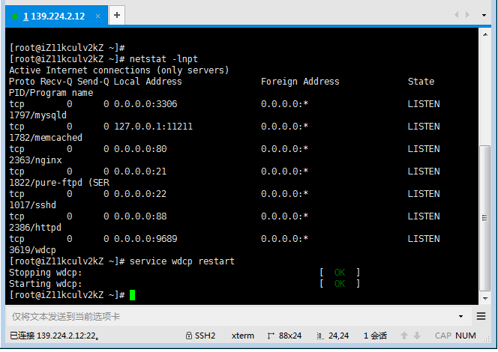Click the 1822/pure-ftpd process line

tap(59, 183)
